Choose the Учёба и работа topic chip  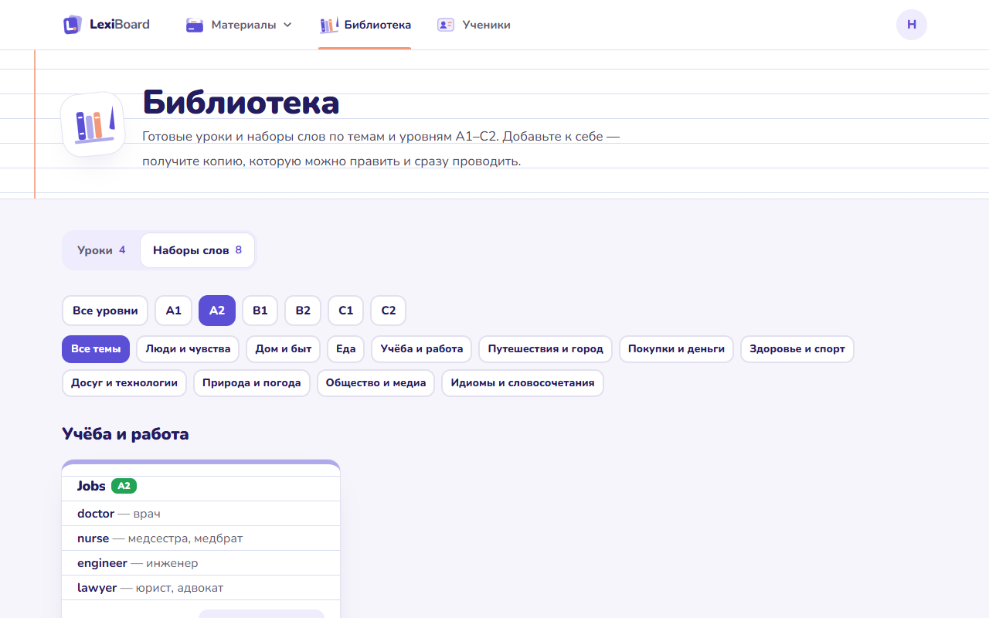[422, 349]
